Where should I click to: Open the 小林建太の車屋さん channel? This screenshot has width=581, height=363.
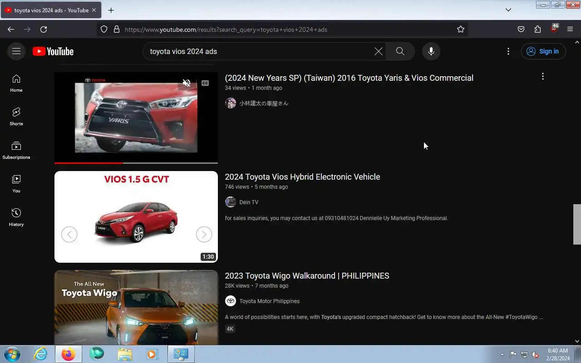[x=264, y=103]
